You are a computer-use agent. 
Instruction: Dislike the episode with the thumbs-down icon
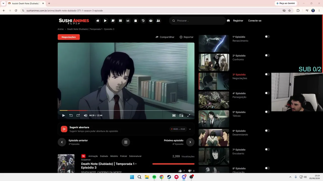[190, 171]
